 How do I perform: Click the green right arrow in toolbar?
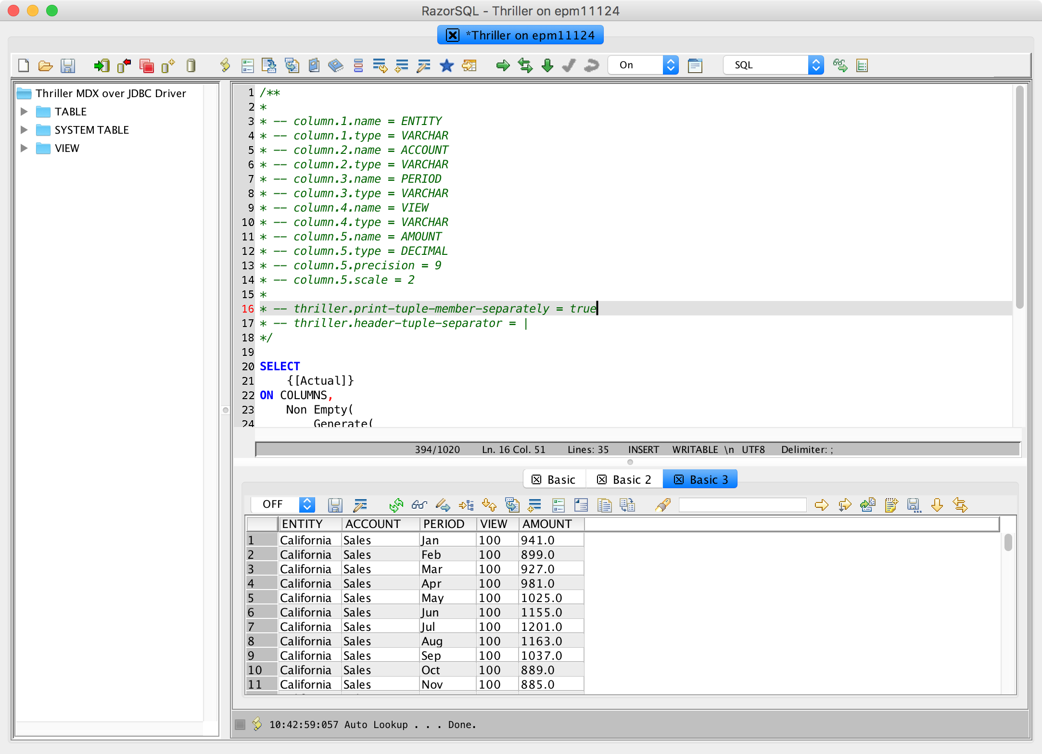503,65
